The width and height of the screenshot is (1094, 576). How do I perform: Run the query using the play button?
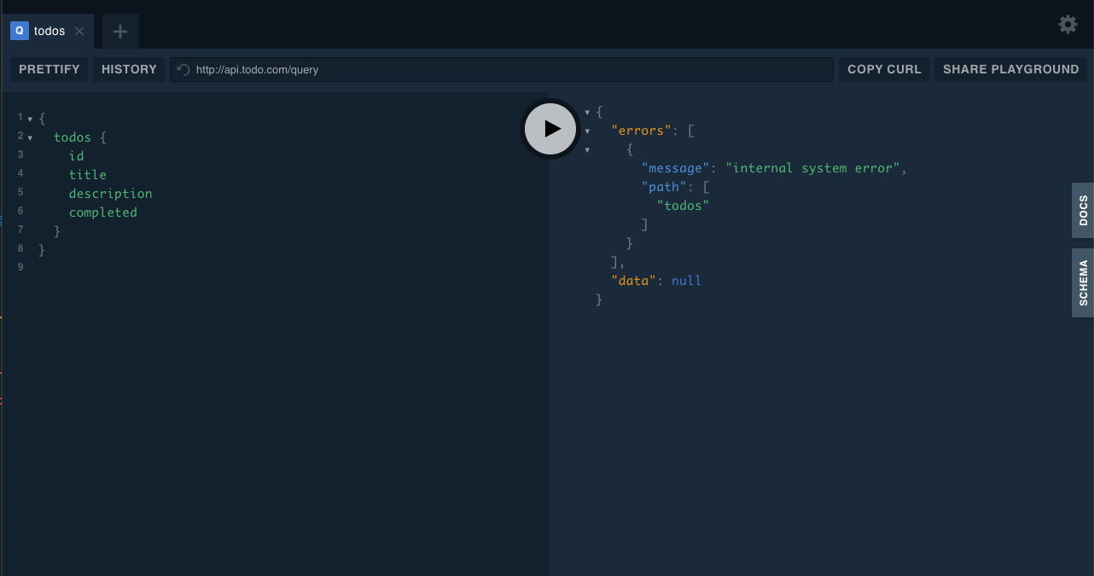click(x=550, y=129)
